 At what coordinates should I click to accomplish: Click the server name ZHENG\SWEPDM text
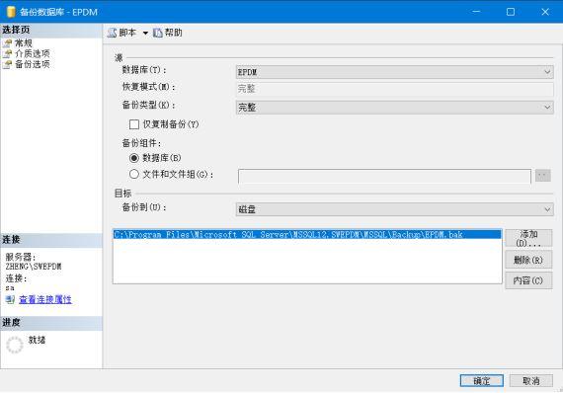click(34, 267)
